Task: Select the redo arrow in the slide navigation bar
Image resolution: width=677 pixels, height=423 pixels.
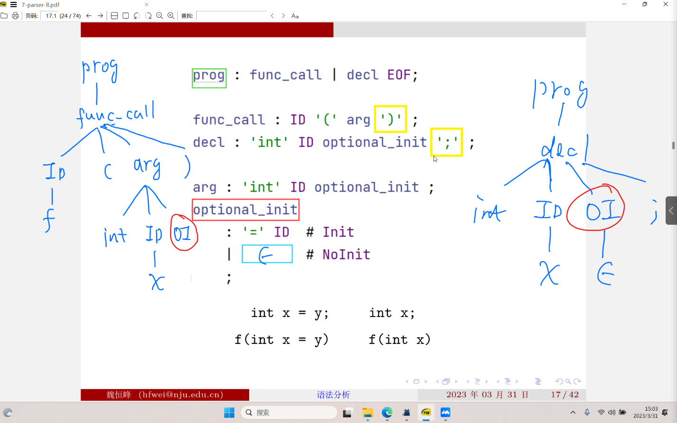Action: (578, 381)
